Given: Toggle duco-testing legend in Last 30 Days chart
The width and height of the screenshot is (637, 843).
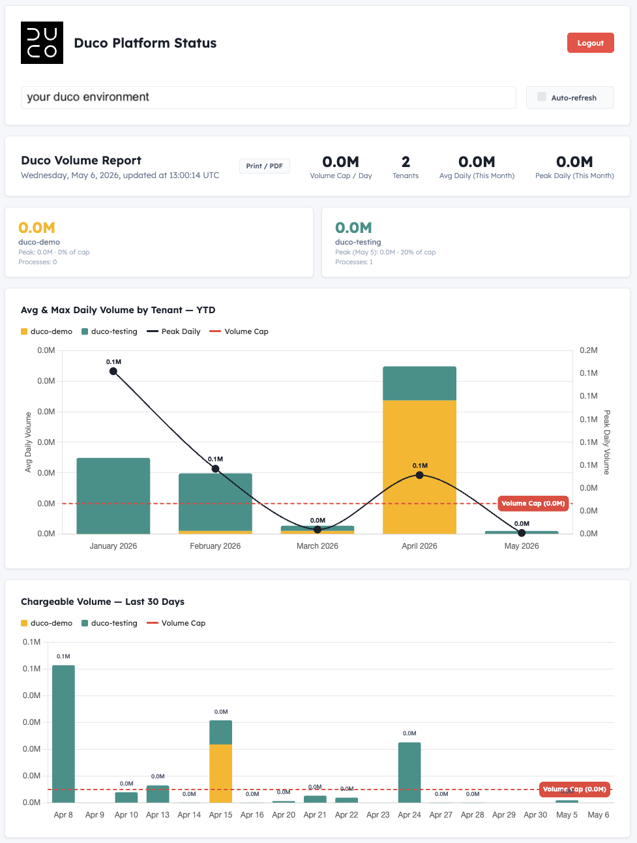Looking at the screenshot, I should tap(110, 623).
